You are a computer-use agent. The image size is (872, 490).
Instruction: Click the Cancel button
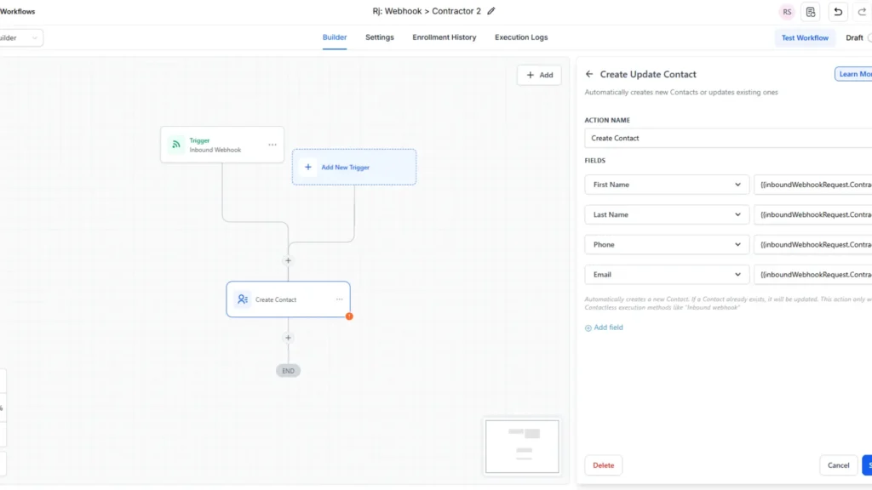click(838, 465)
